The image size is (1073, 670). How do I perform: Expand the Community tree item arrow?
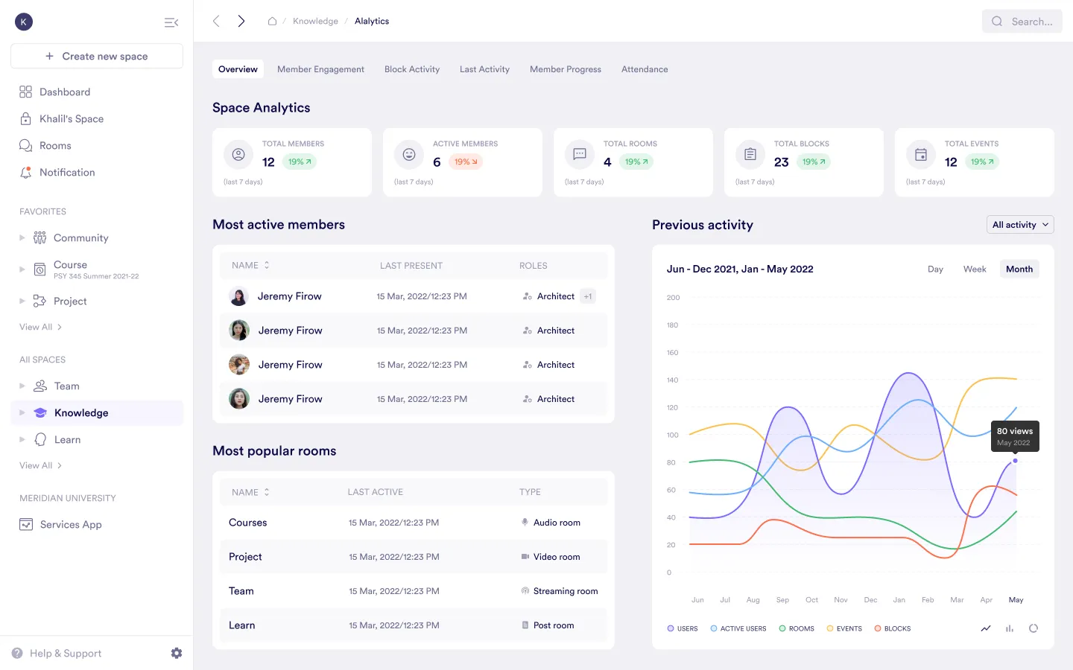(x=22, y=237)
